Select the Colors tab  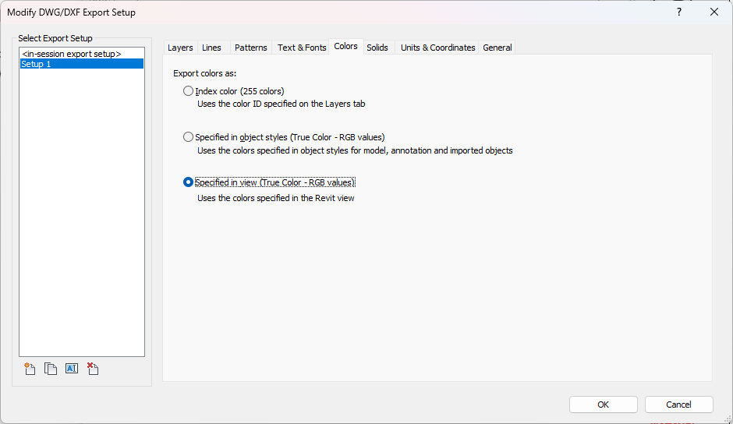(346, 46)
